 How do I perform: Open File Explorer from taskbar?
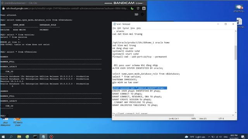coord(19,137)
